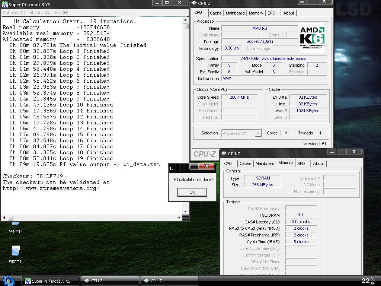Click the FSB:DRAM value 1:1
Screen dimensions: 381x286
click(301, 215)
